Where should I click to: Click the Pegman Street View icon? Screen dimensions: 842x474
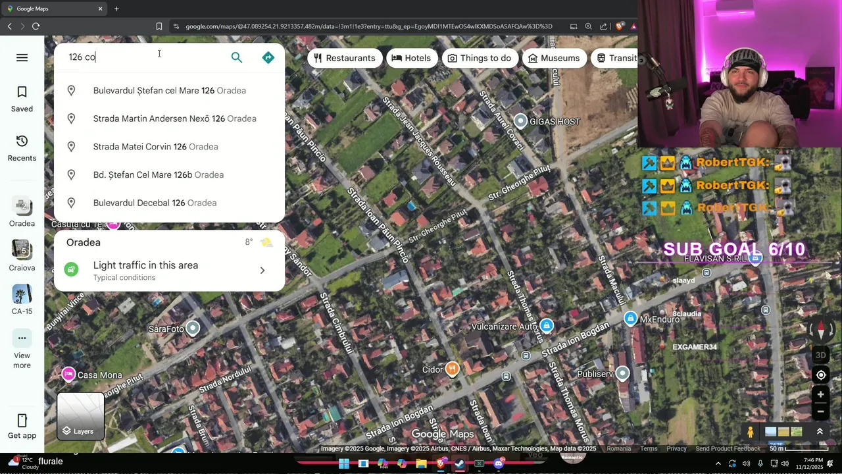coord(750,432)
